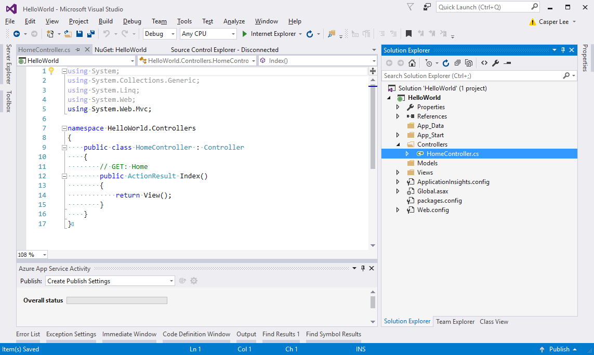Click the Overall status progress bar
Image resolution: width=594 pixels, height=355 pixels.
pyautogui.click(x=117, y=300)
